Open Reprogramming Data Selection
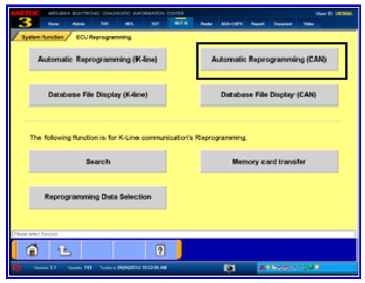This screenshot has width=365, height=283. [x=98, y=197]
